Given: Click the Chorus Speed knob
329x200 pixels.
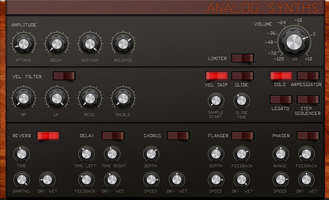Looking at the screenshot, I should (x=151, y=180).
